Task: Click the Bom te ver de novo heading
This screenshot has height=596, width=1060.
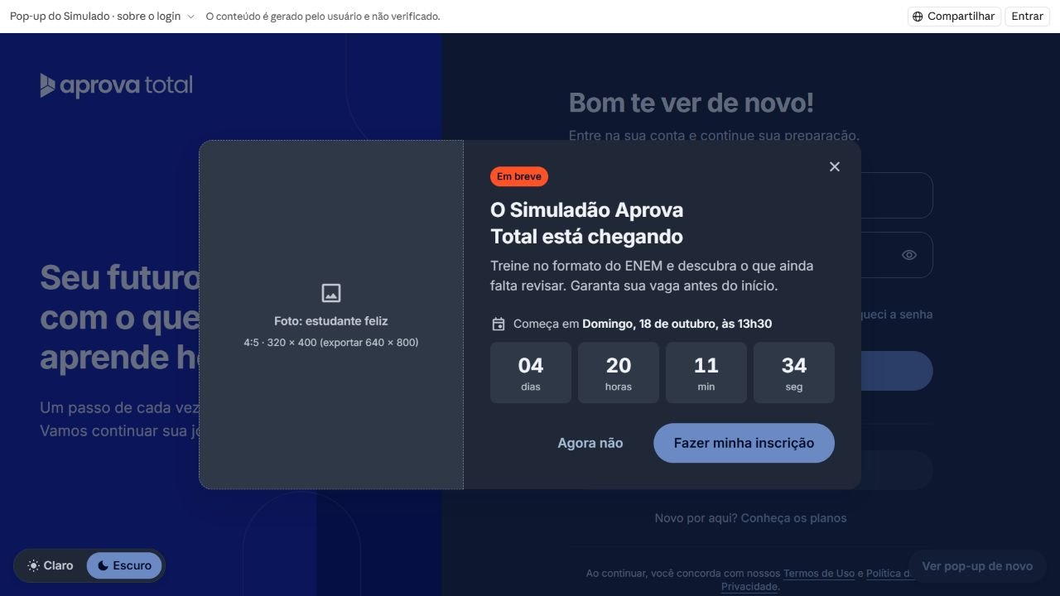Action: [x=691, y=103]
